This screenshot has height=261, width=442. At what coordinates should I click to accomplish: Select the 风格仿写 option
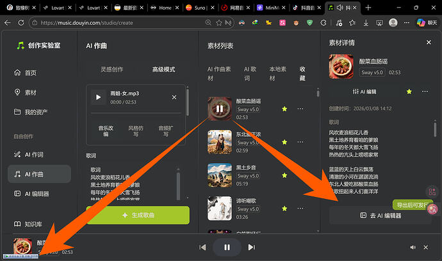(136, 131)
